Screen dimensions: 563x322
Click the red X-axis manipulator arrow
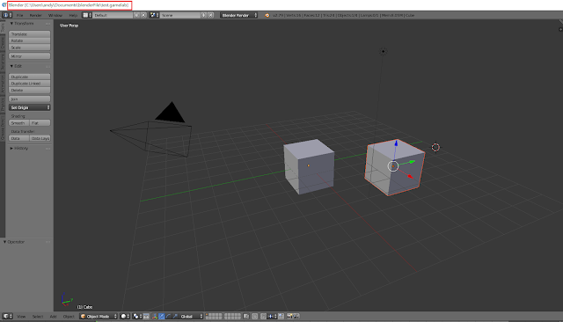click(x=410, y=176)
